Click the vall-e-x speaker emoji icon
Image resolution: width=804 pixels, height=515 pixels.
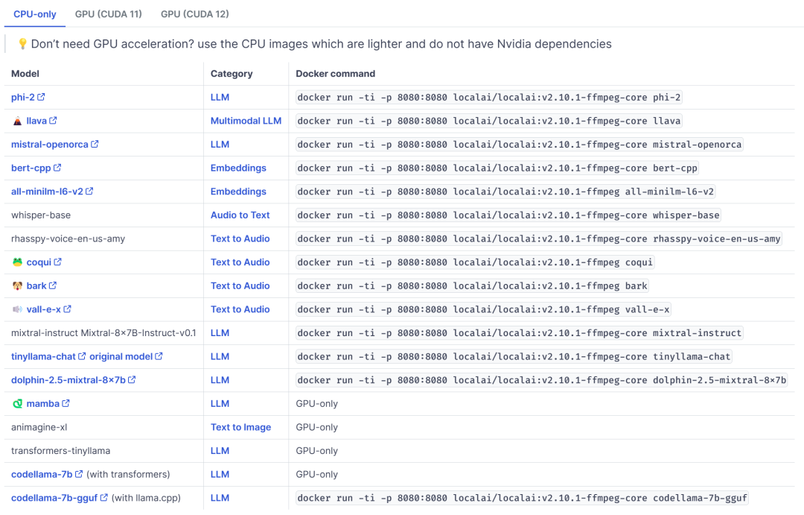[17, 309]
